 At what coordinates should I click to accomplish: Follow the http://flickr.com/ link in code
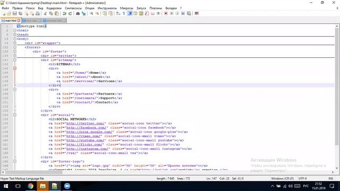click(84, 144)
